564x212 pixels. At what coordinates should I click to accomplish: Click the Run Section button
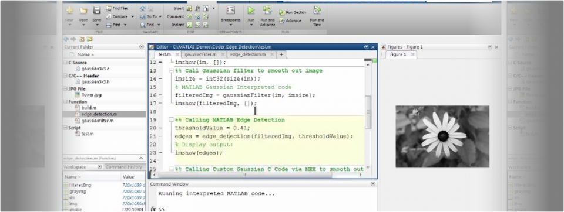(x=293, y=12)
